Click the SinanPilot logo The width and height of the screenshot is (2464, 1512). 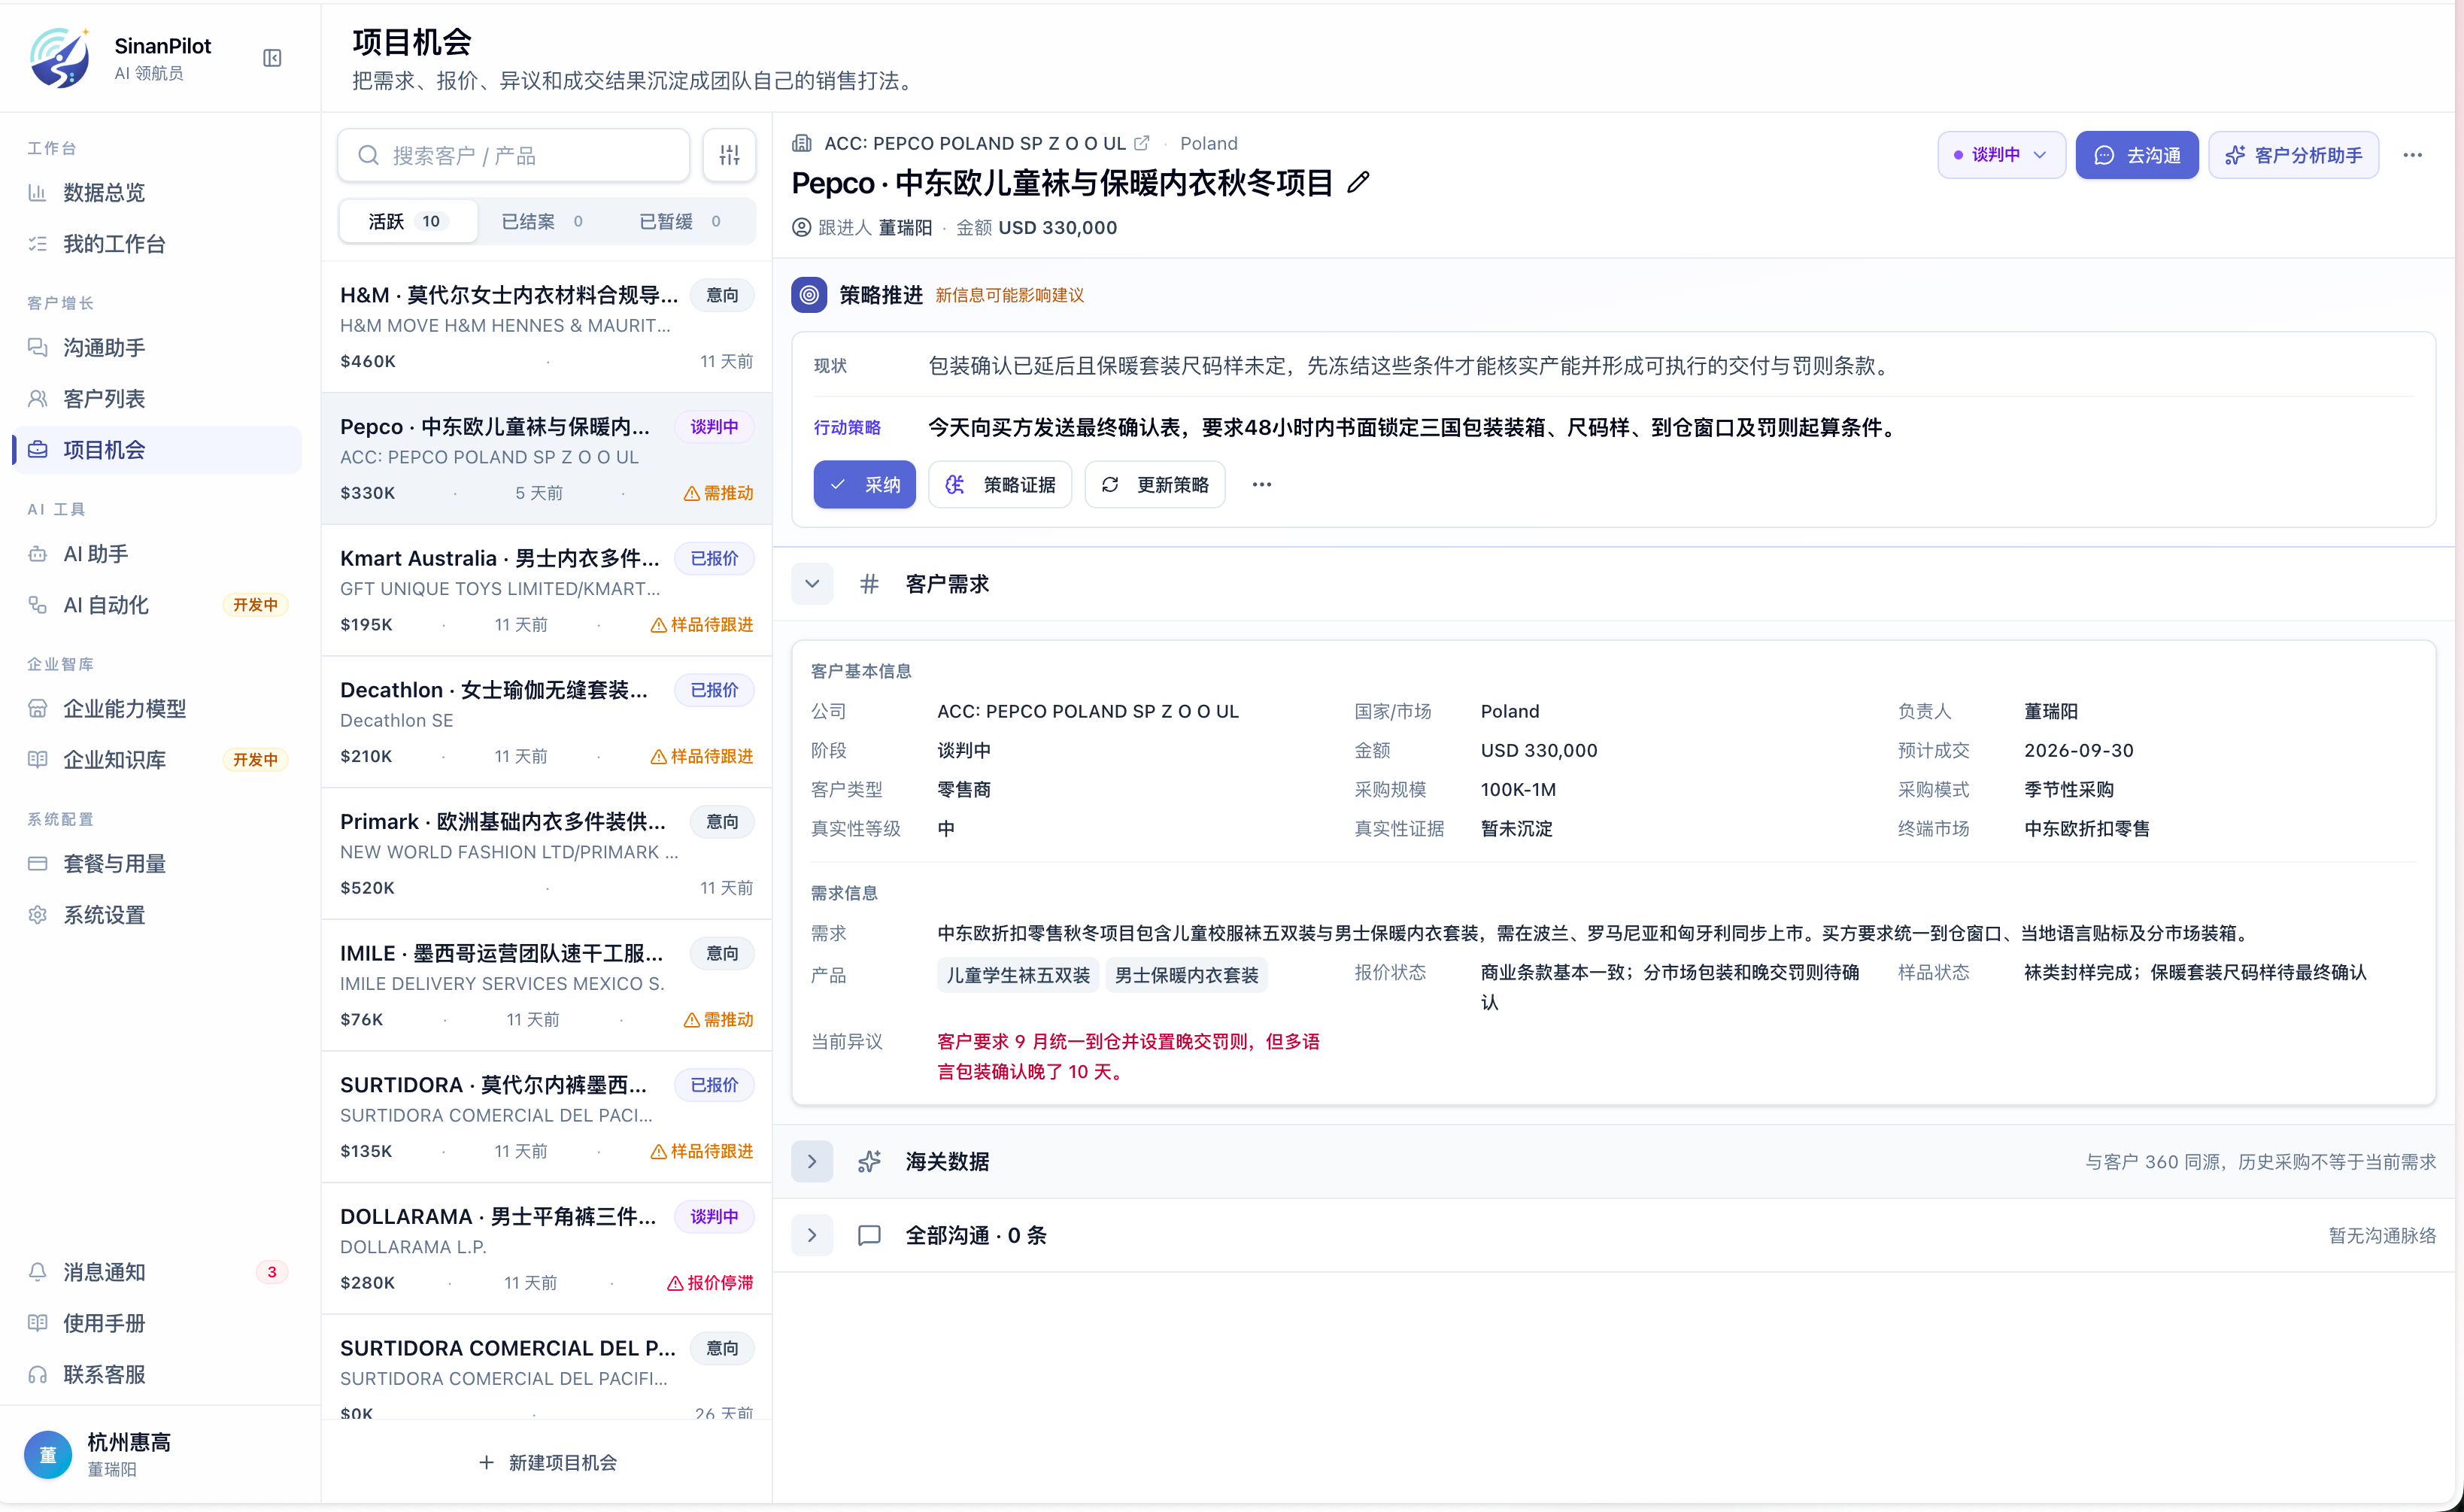(x=60, y=58)
